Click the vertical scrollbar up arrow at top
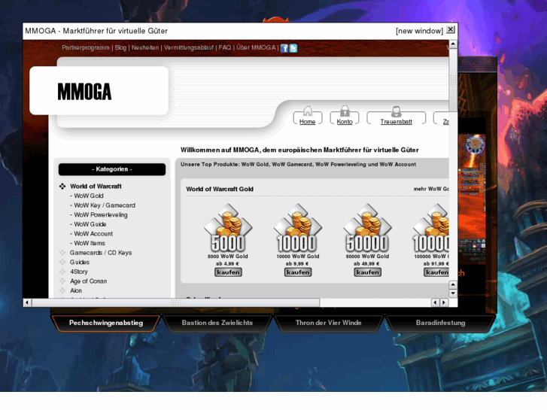This screenshot has height=410, width=547. point(453,44)
